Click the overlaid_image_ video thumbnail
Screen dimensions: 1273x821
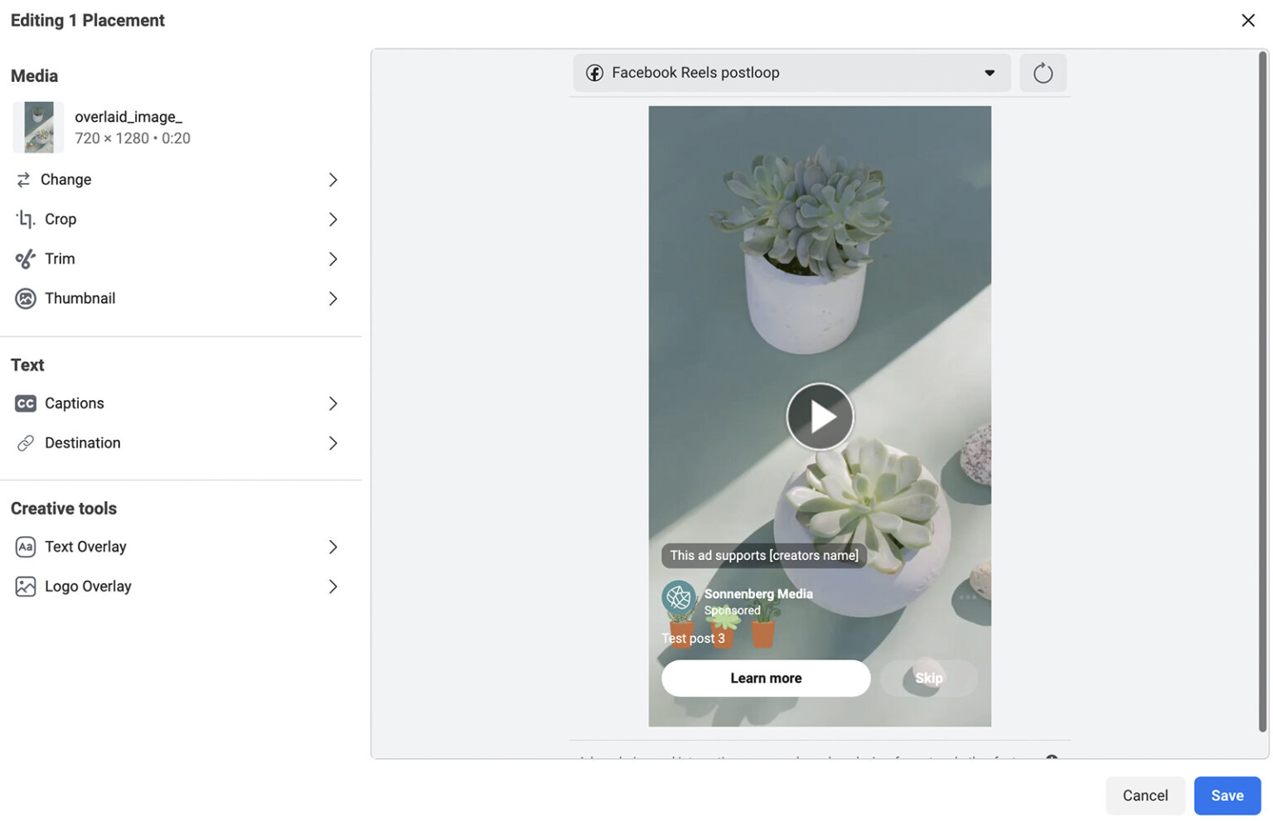(x=38, y=127)
